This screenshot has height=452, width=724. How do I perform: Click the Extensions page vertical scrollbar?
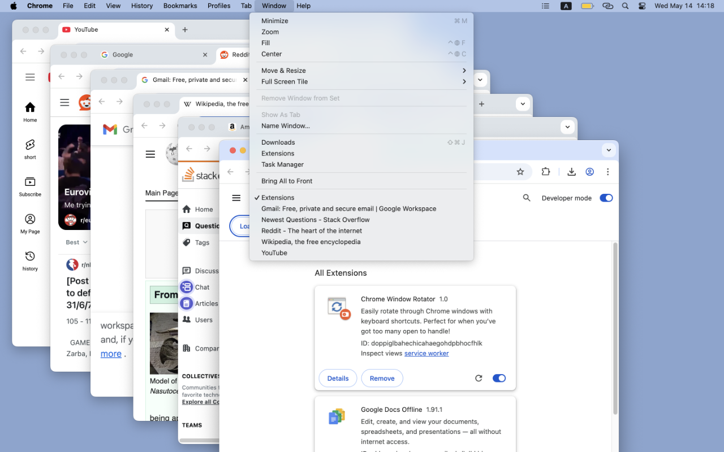[615, 328]
